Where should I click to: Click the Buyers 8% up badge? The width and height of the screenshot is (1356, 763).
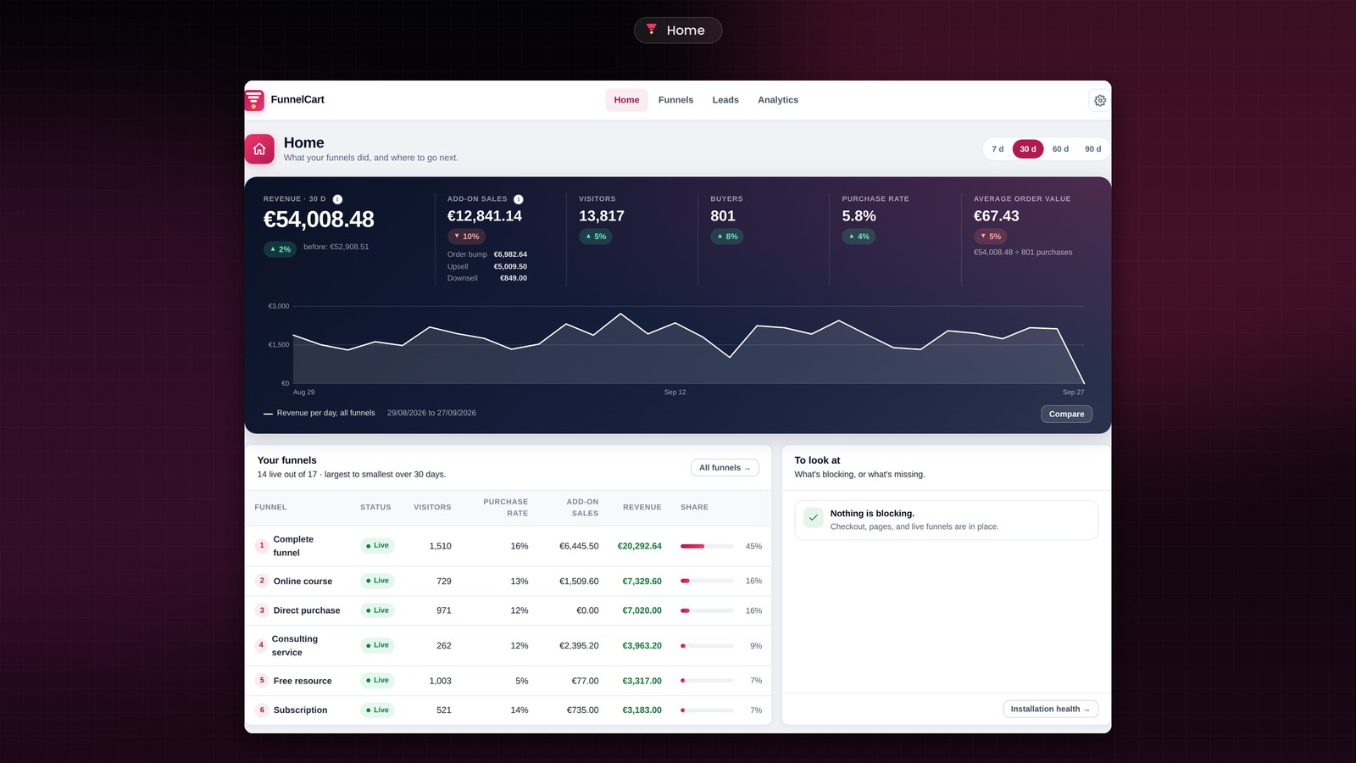click(727, 237)
